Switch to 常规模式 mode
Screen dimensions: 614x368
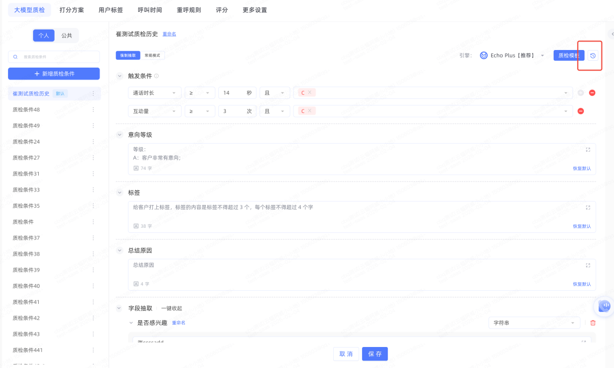(153, 56)
